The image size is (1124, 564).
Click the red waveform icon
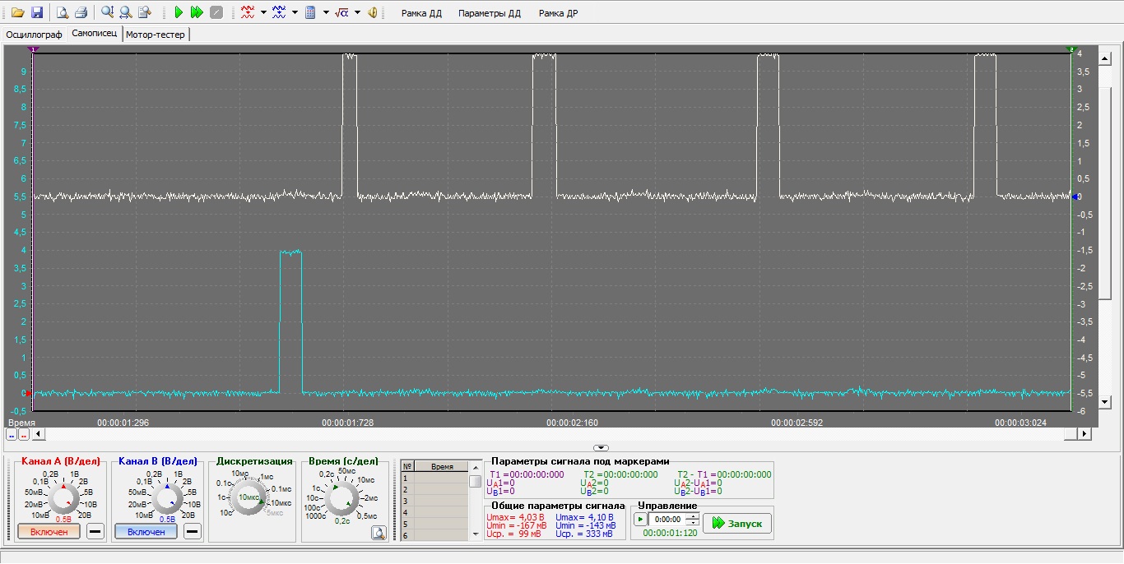click(248, 12)
